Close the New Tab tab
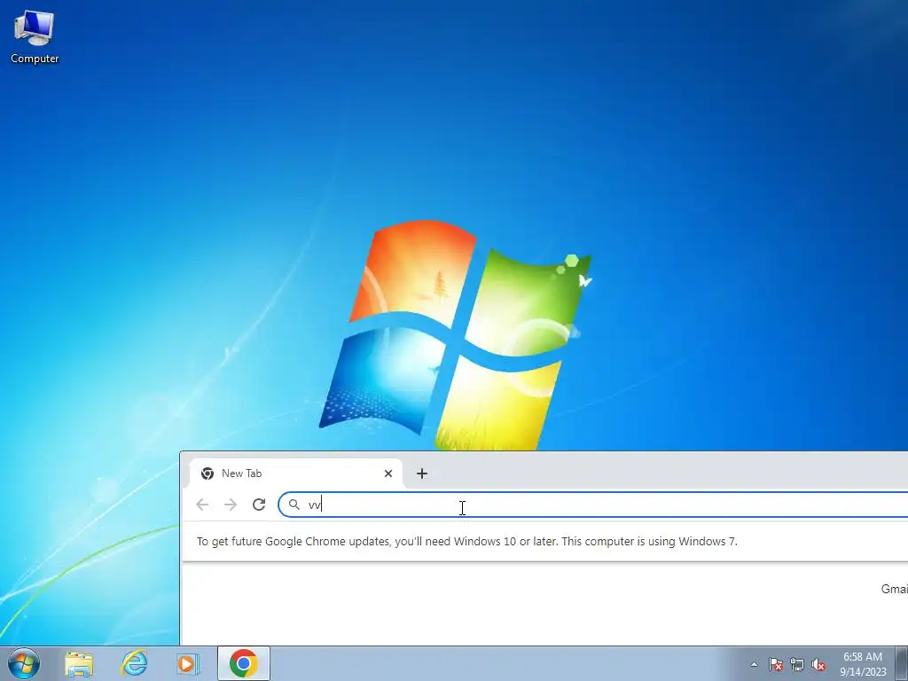 click(x=388, y=474)
